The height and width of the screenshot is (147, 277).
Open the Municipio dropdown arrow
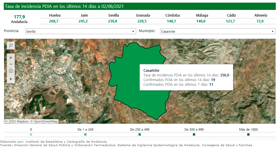[272, 31]
